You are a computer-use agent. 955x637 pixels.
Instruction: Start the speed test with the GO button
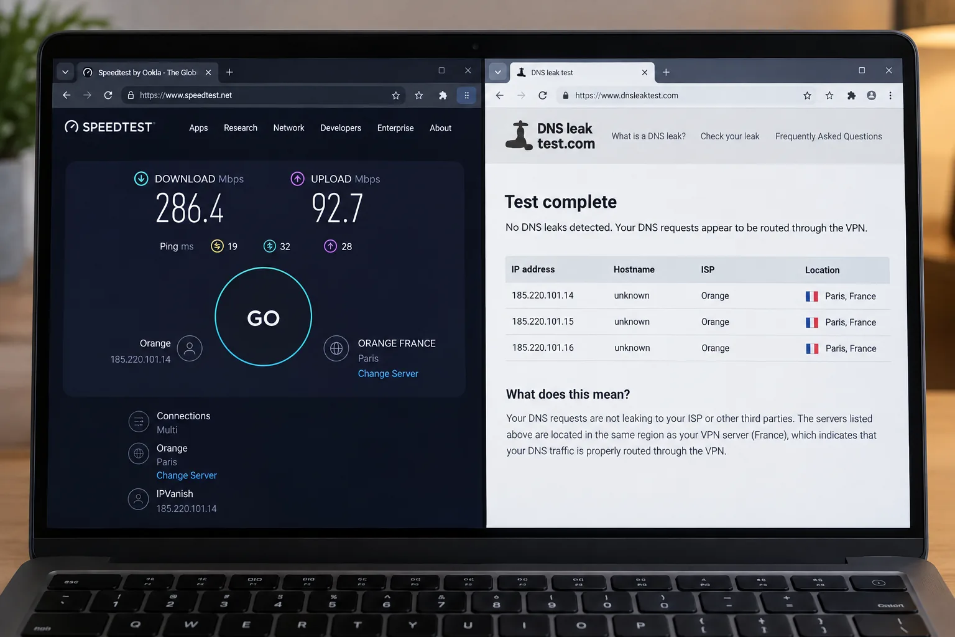264,317
